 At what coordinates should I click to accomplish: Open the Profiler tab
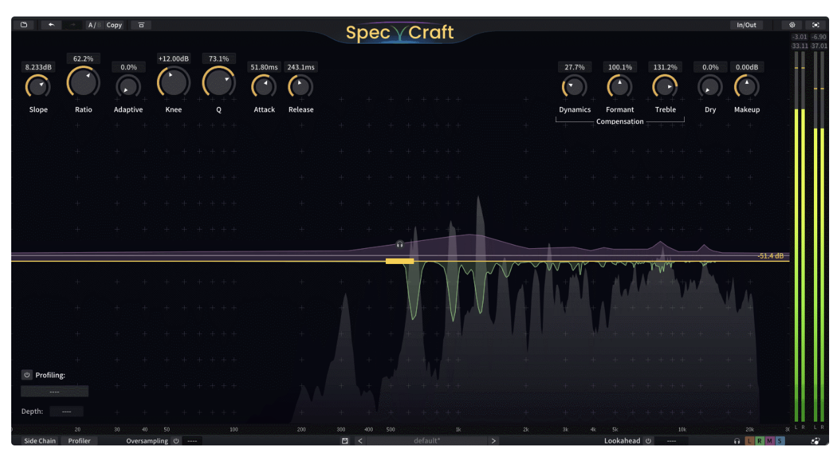click(79, 441)
